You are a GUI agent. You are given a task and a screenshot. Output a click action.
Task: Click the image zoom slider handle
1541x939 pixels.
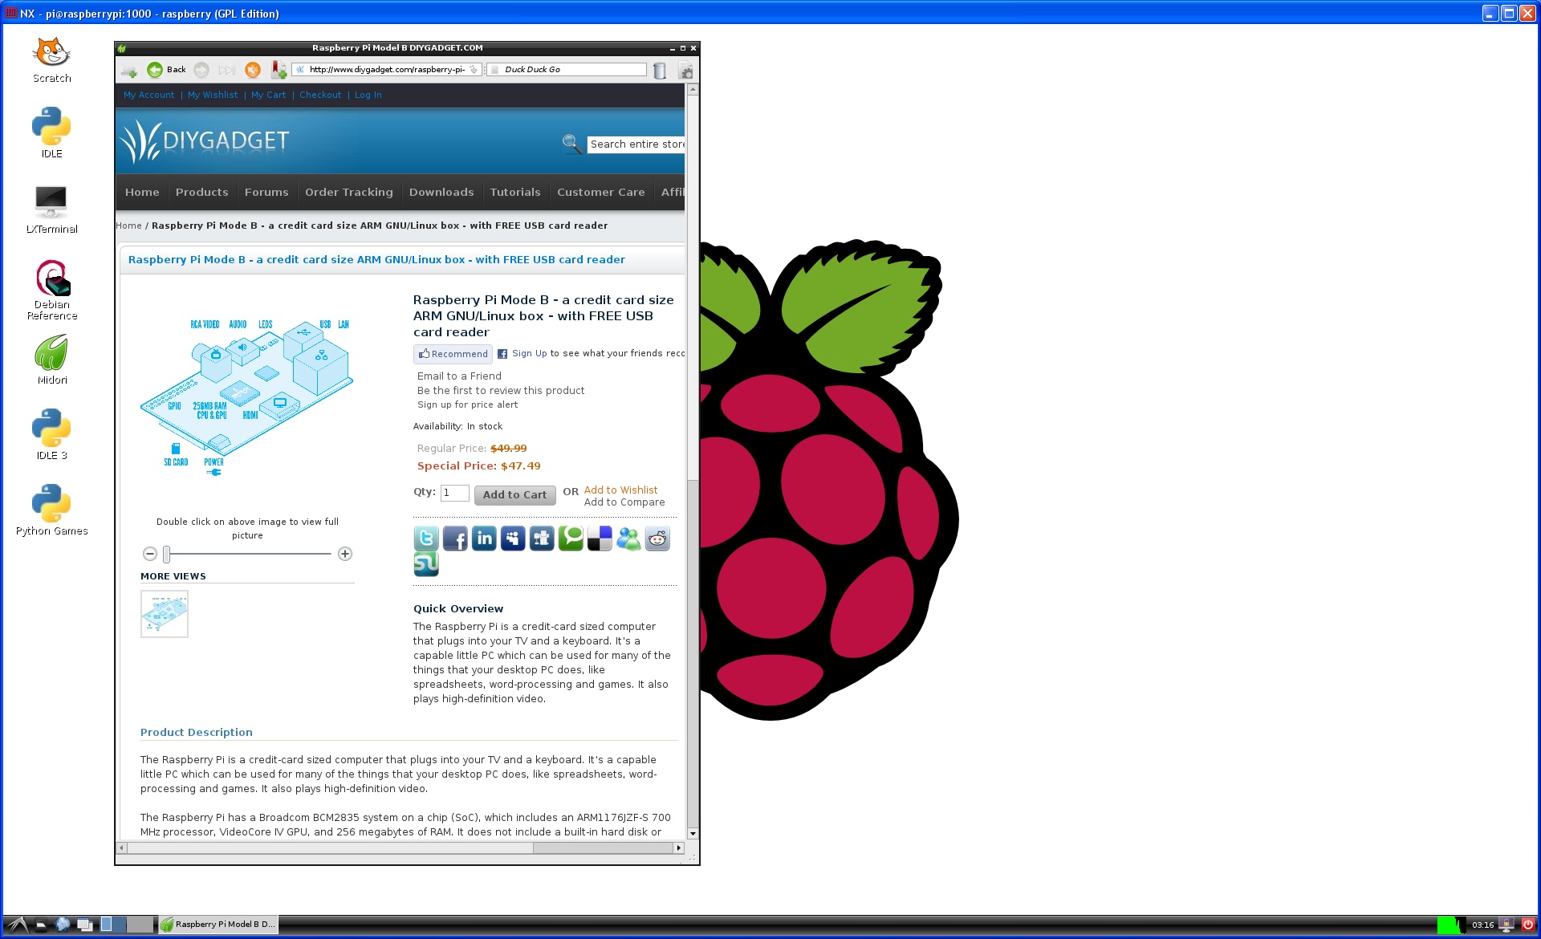[167, 554]
